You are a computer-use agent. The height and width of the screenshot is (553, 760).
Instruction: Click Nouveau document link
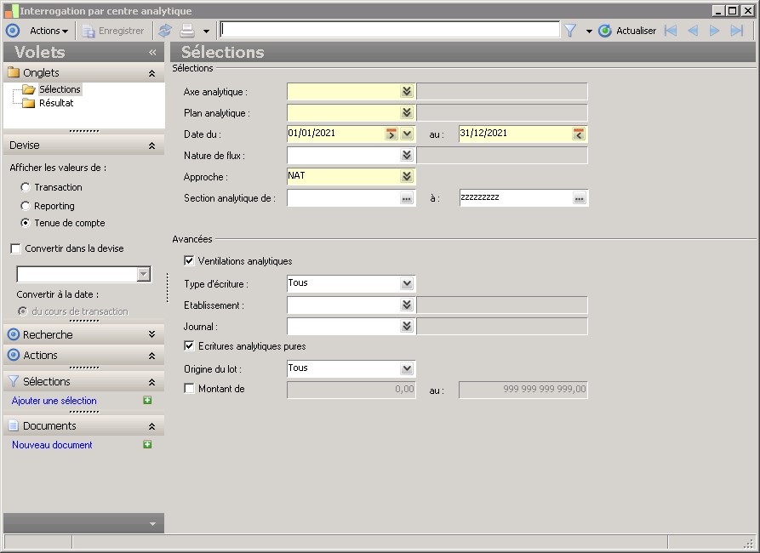(x=52, y=445)
